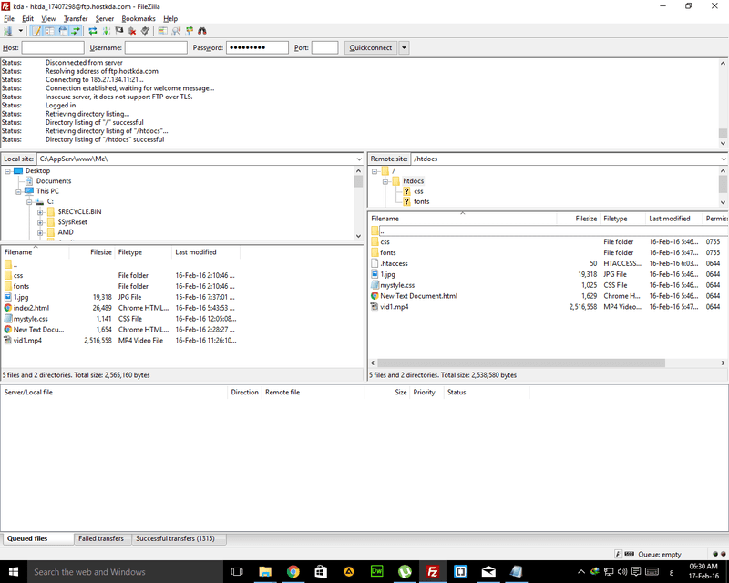Viewport: 729px width, 583px height.
Task: Switch to the Failed transfers tab
Action: click(102, 538)
